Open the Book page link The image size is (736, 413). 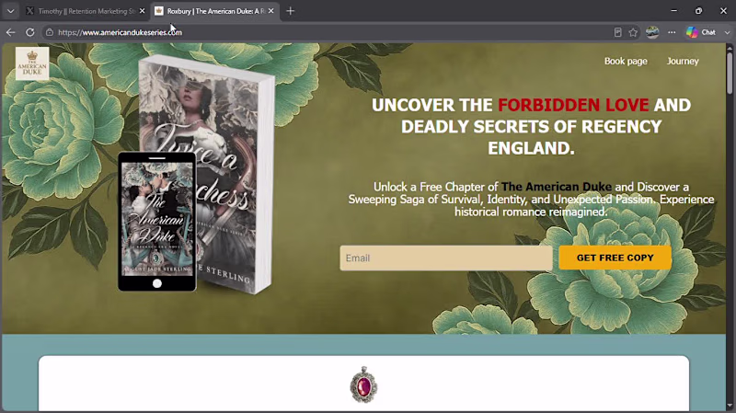626,61
